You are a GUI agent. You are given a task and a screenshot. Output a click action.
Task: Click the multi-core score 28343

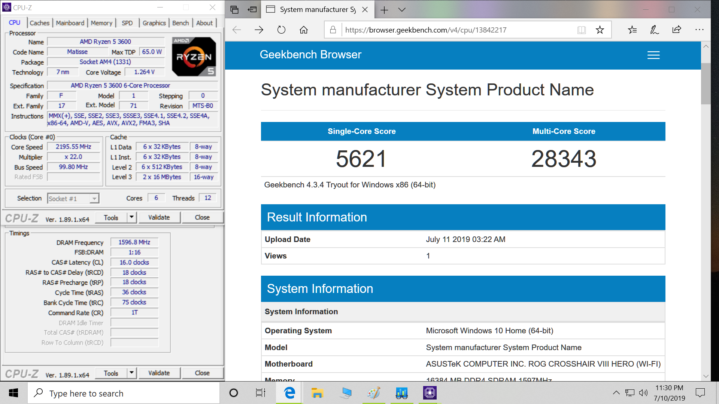coord(564,159)
